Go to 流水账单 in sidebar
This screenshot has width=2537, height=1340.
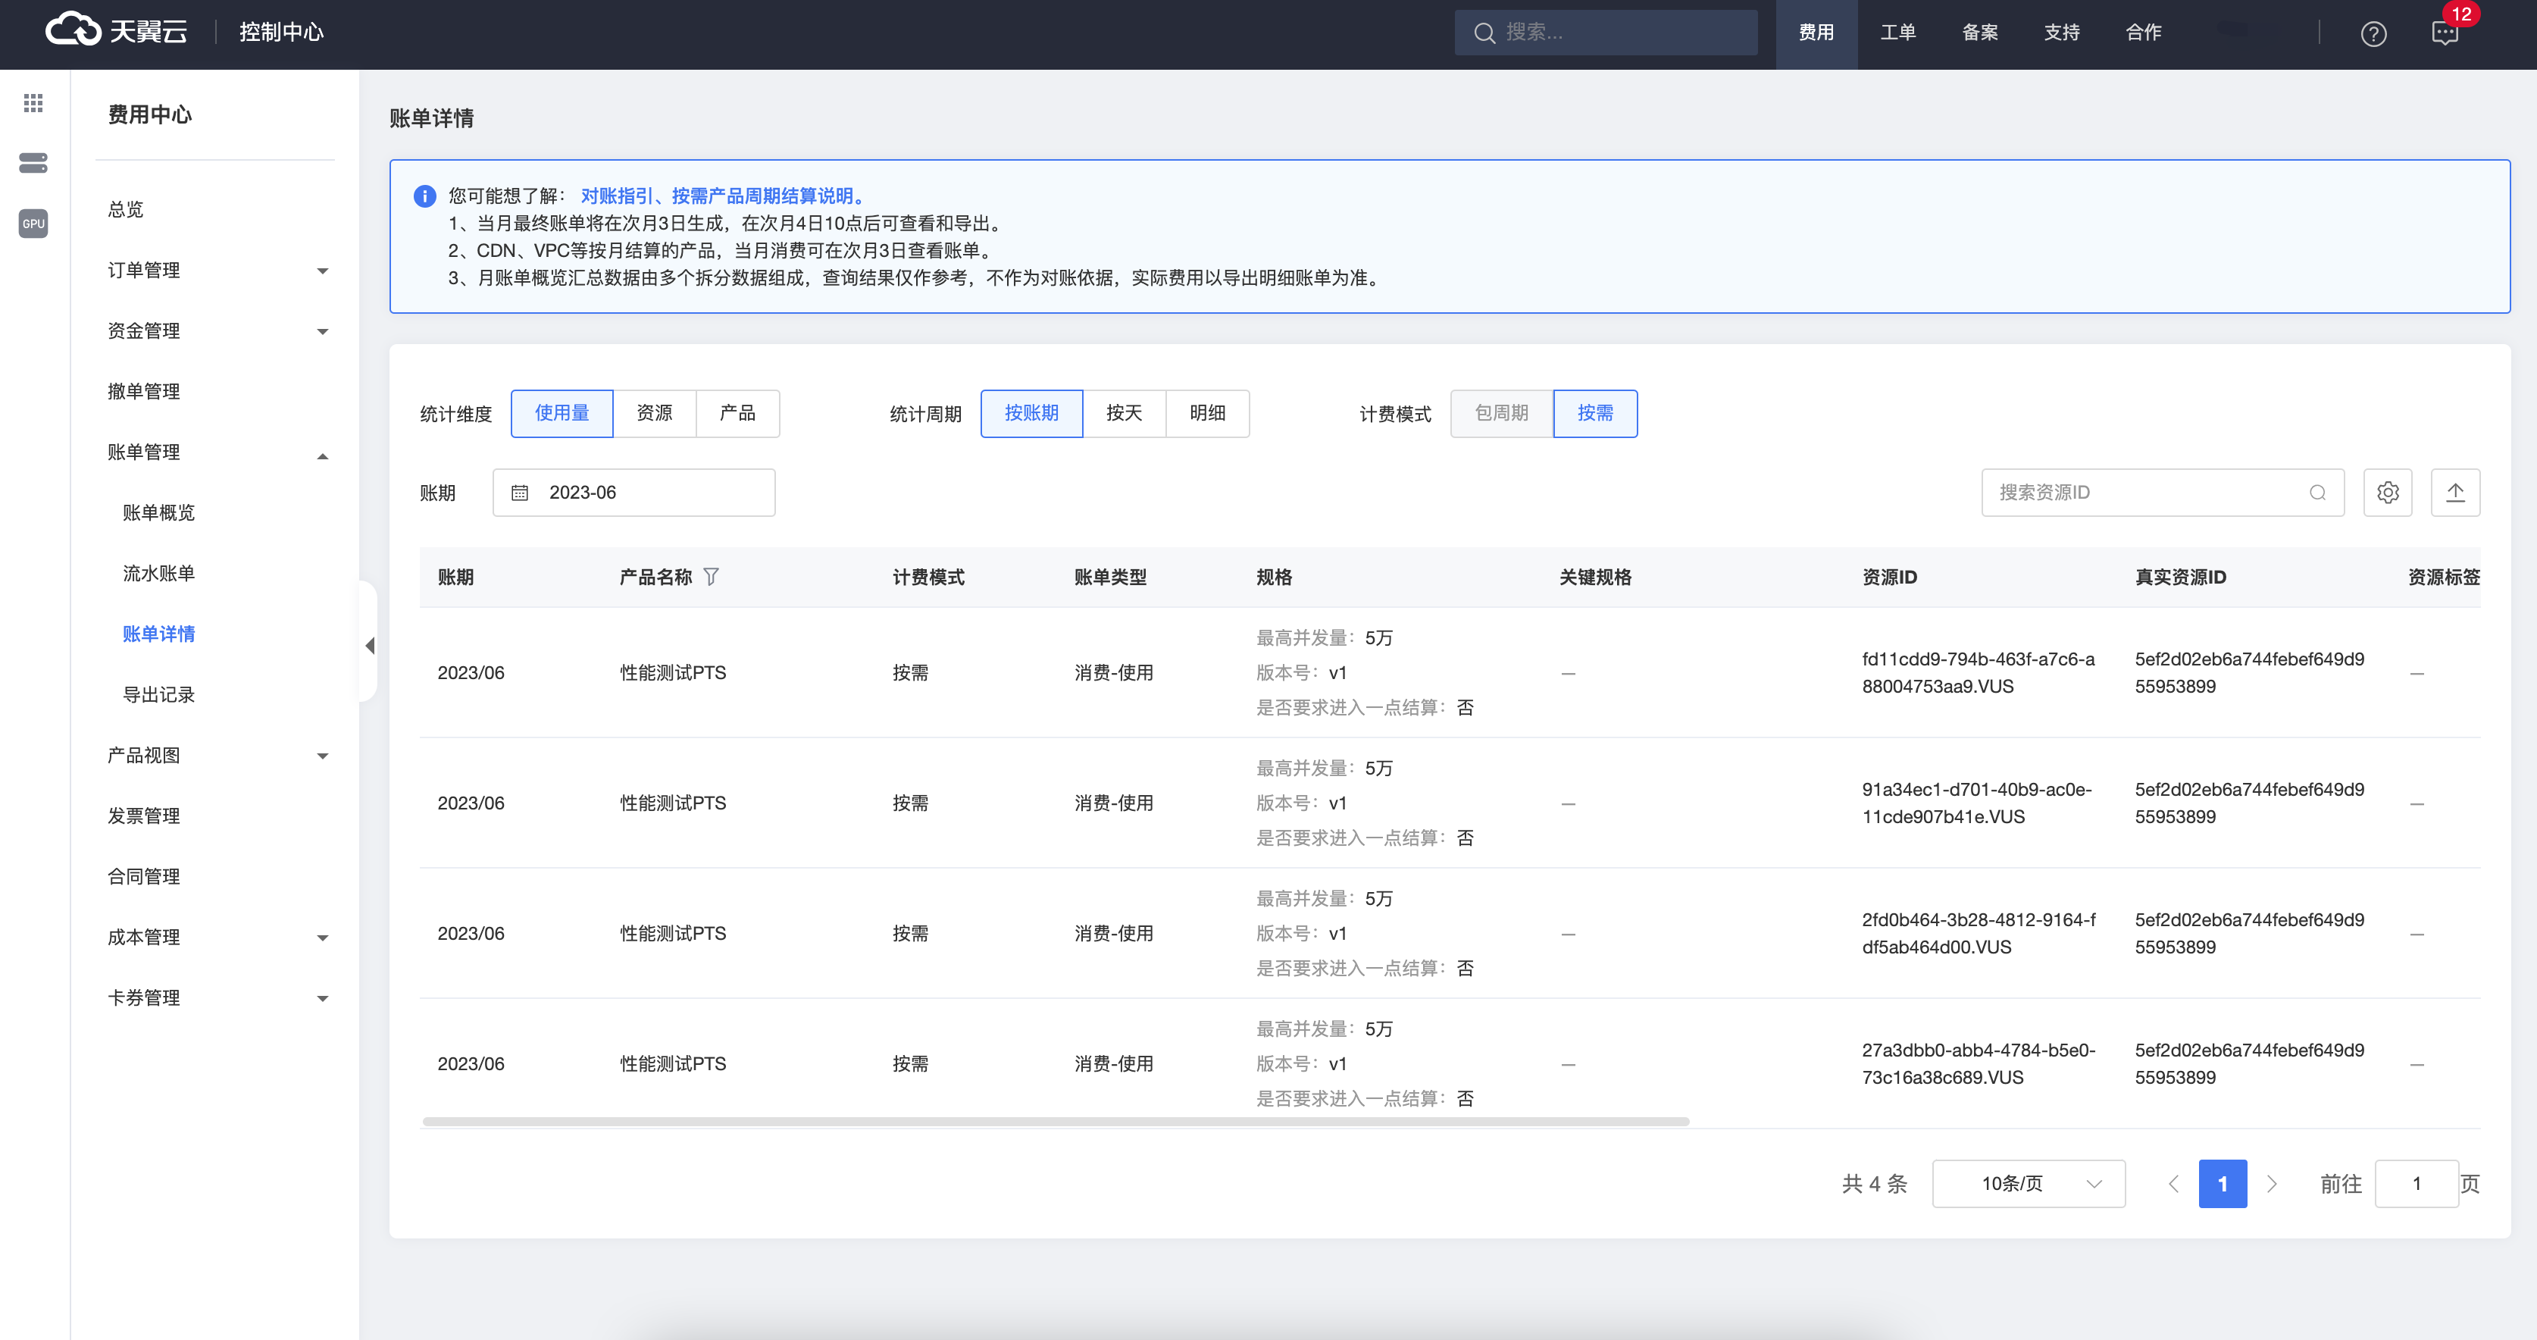[x=158, y=574]
